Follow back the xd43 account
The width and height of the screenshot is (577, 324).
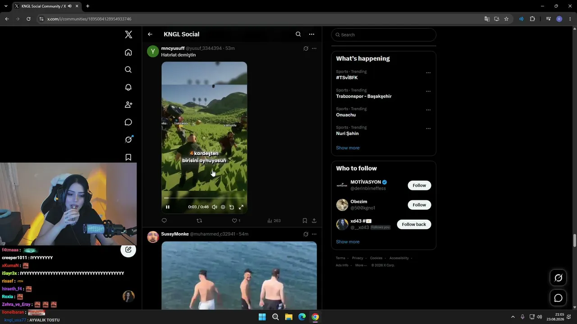click(x=414, y=224)
